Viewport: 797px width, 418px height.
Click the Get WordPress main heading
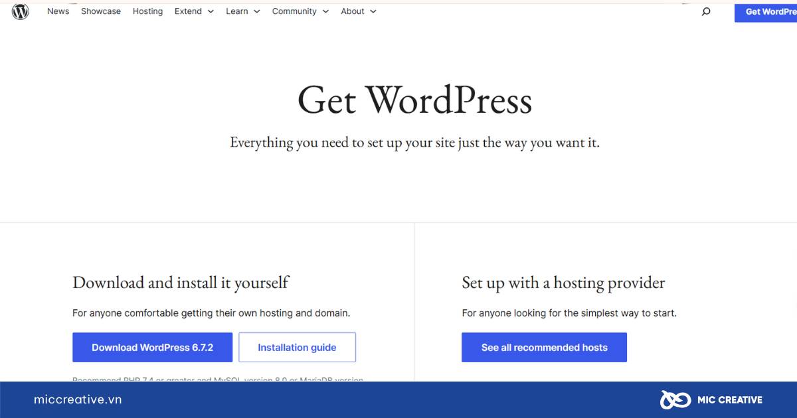click(414, 101)
